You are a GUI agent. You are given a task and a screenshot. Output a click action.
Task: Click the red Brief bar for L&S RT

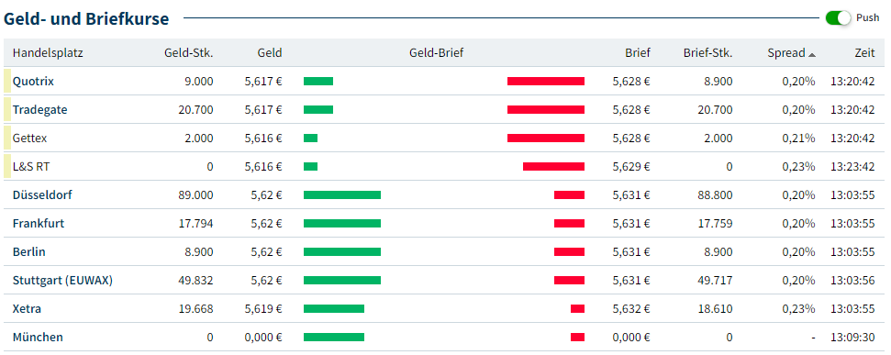(553, 166)
